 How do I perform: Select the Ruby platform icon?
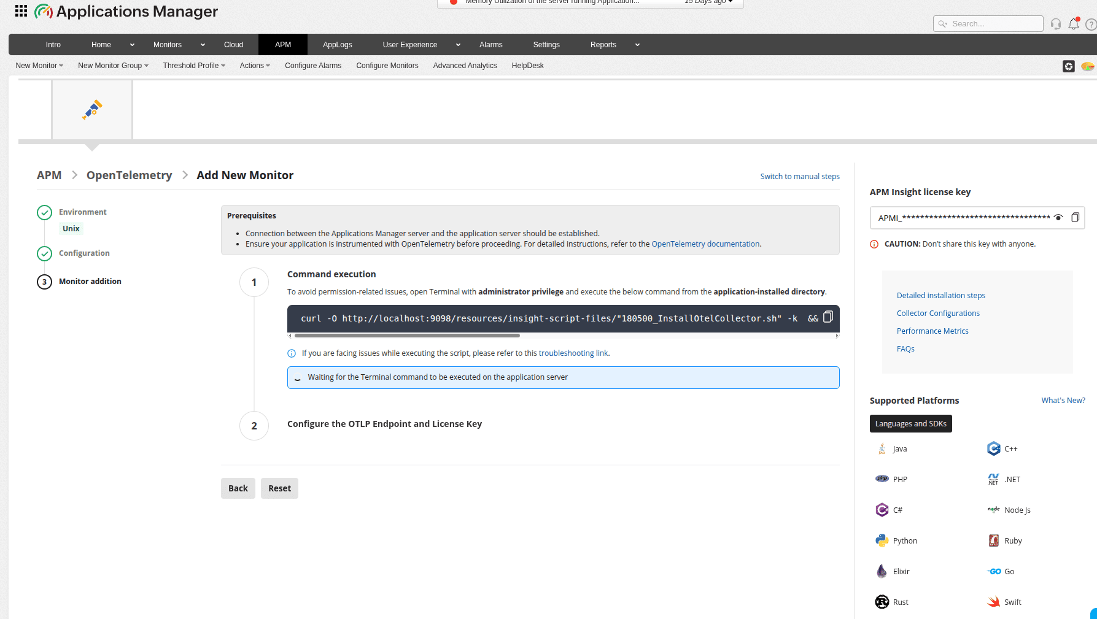click(x=994, y=540)
